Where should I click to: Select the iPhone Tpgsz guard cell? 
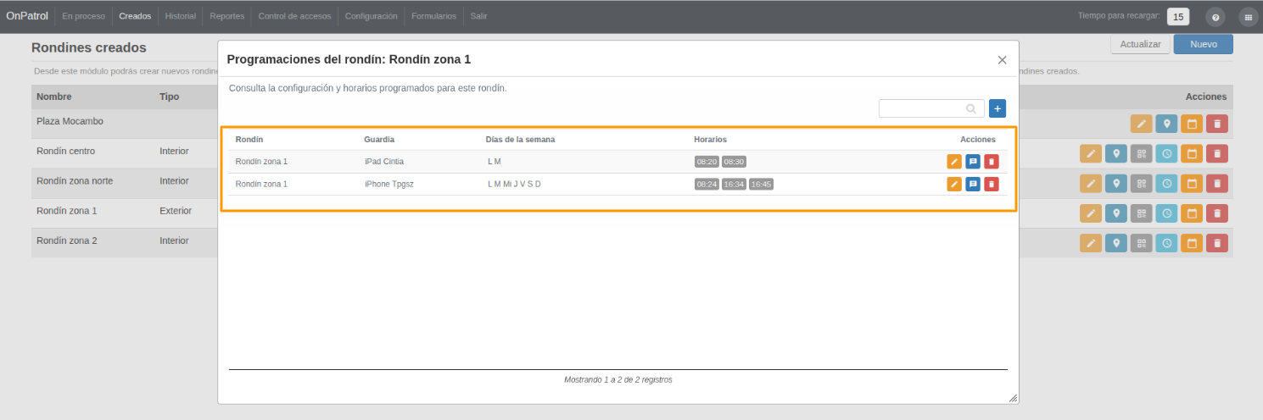coord(389,184)
